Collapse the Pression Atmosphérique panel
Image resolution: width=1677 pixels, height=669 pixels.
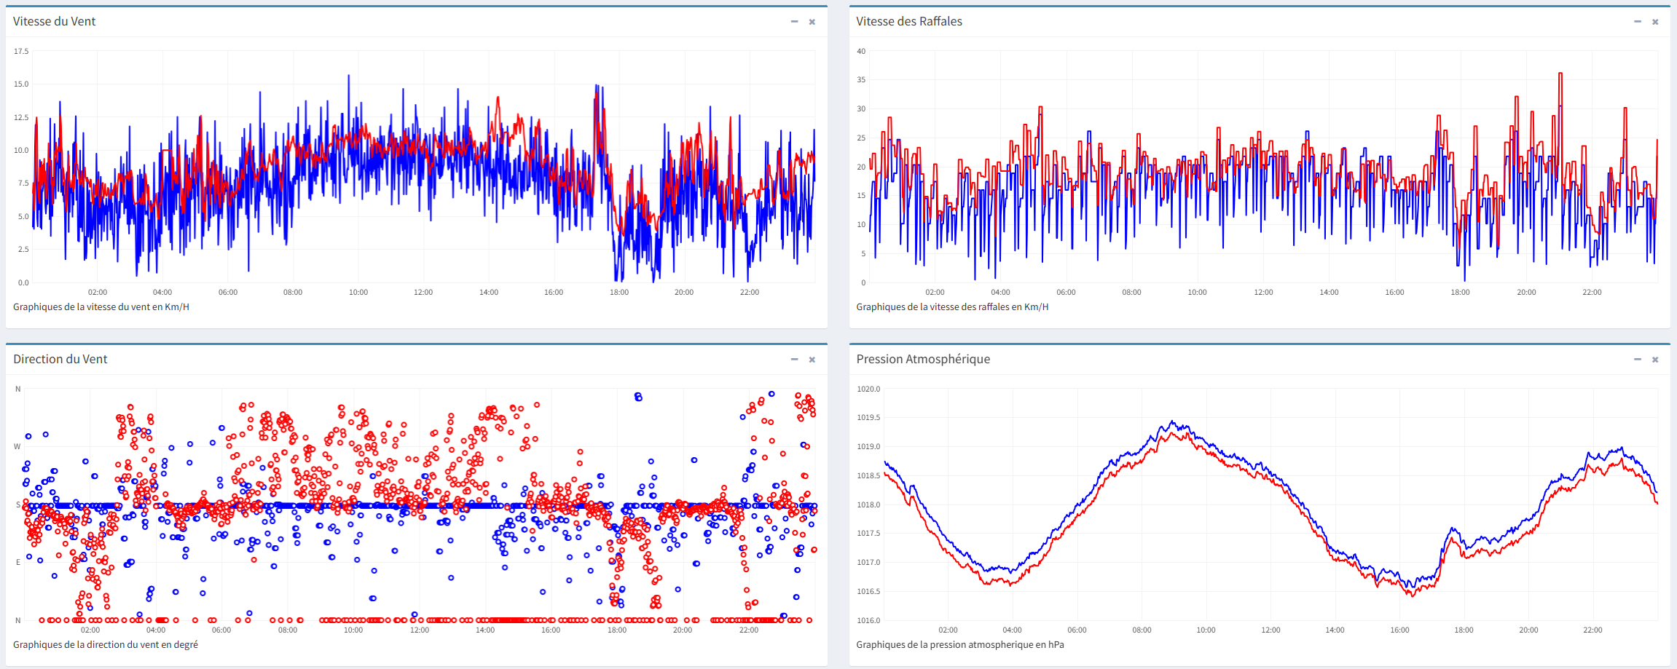point(1637,360)
